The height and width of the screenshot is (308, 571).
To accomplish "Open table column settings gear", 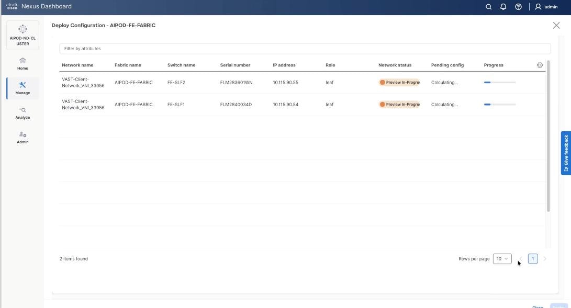I will click(540, 65).
